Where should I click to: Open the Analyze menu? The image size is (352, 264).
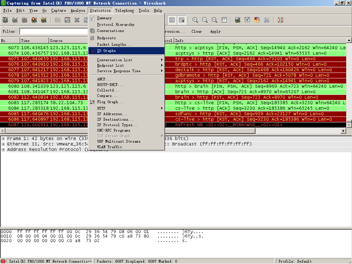click(78, 11)
